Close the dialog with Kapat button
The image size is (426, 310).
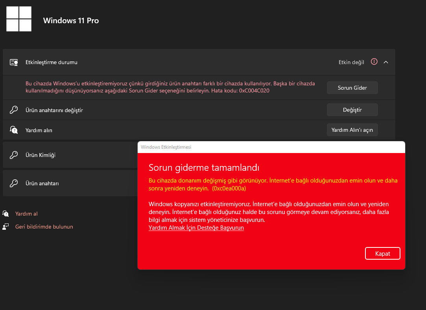tap(382, 253)
